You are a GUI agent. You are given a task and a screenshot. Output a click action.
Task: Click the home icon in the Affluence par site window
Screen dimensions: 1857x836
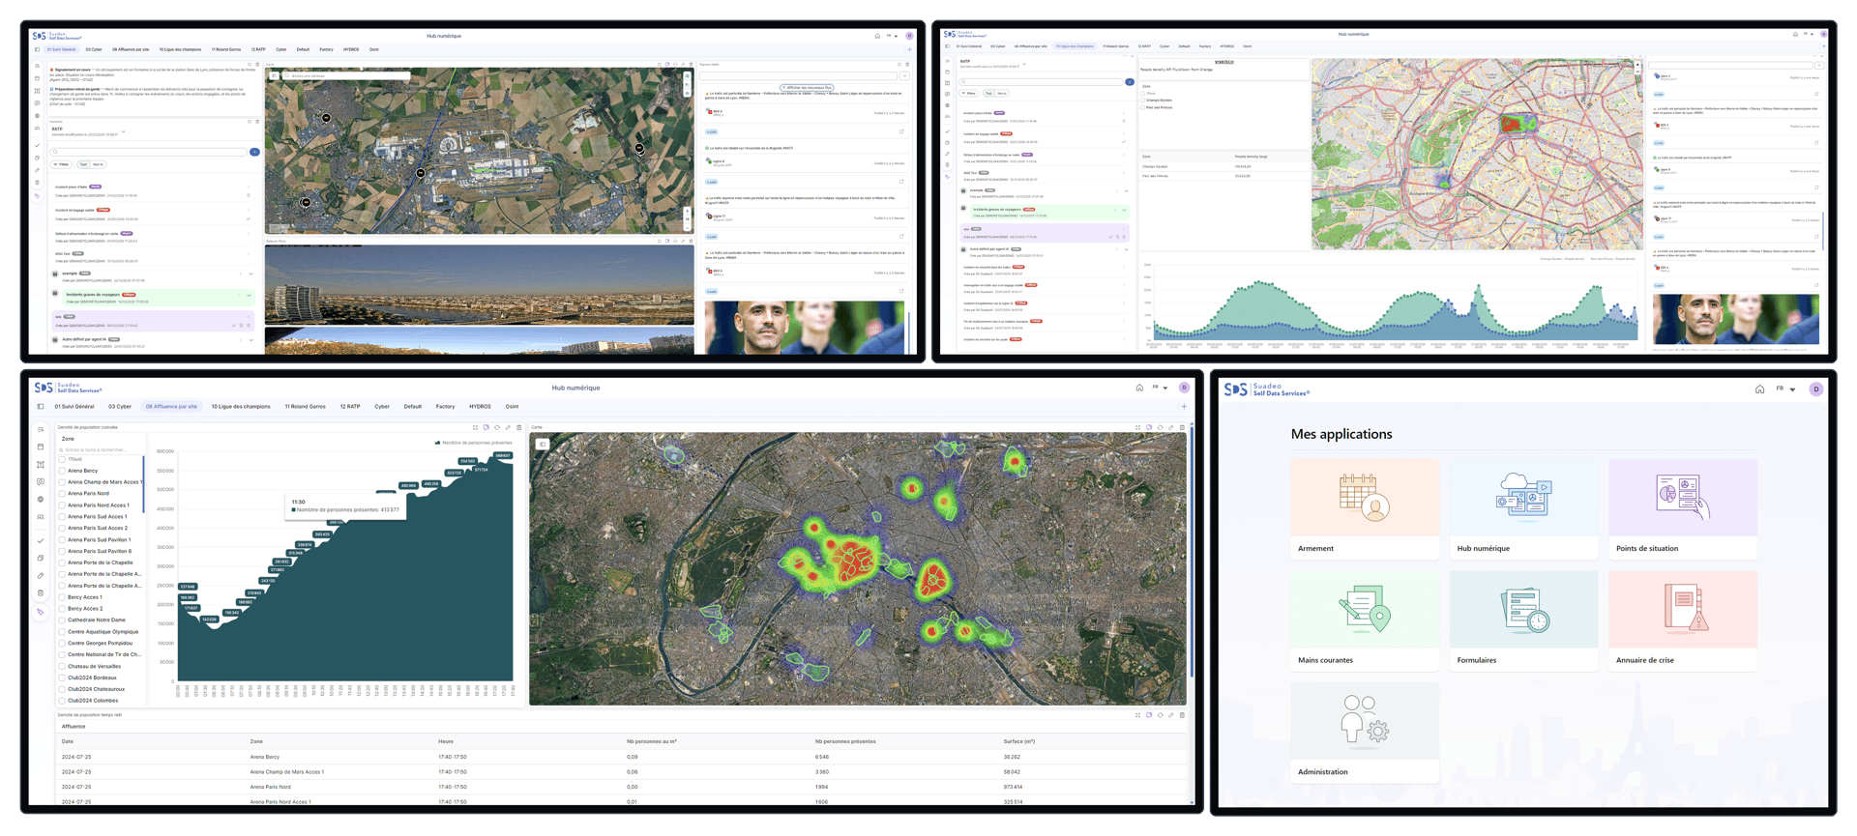(1139, 389)
